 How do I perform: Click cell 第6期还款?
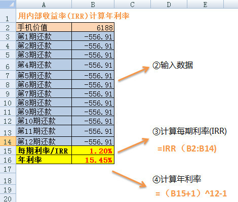[44, 84]
